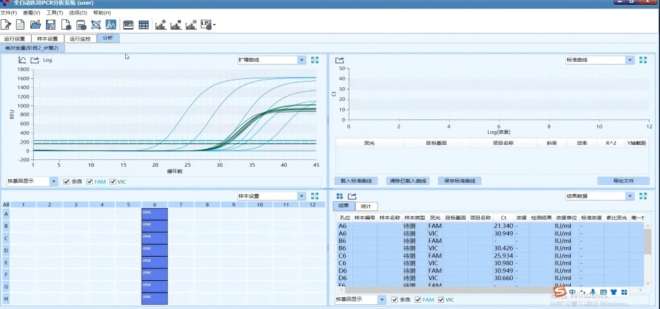Export the amplification chart via share icon
The height and width of the screenshot is (309, 660).
point(34,60)
